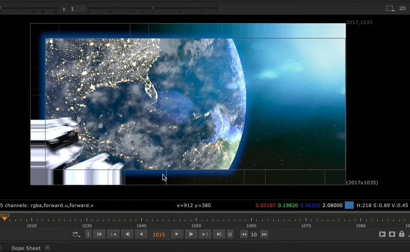The width and height of the screenshot is (410, 252).
Task: Skip back by frame increment
Action: coord(244,234)
